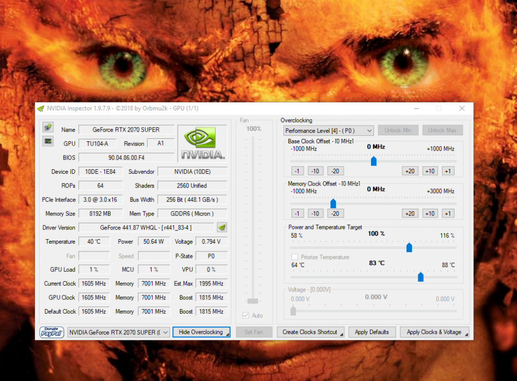Click the Mem Type value GDDR6 ( Micron )
Viewport: 517px width, 381px height.
tap(192, 214)
